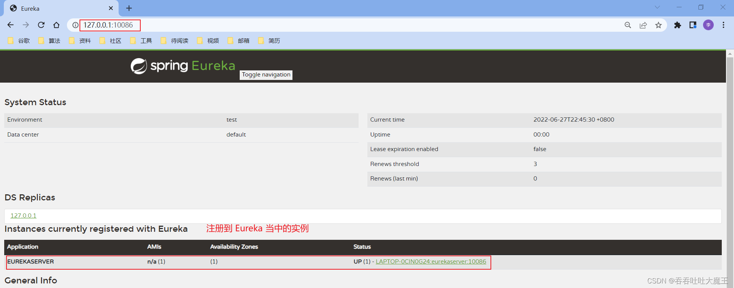This screenshot has width=734, height=288.
Task: Open a new browser tab
Action: (129, 8)
